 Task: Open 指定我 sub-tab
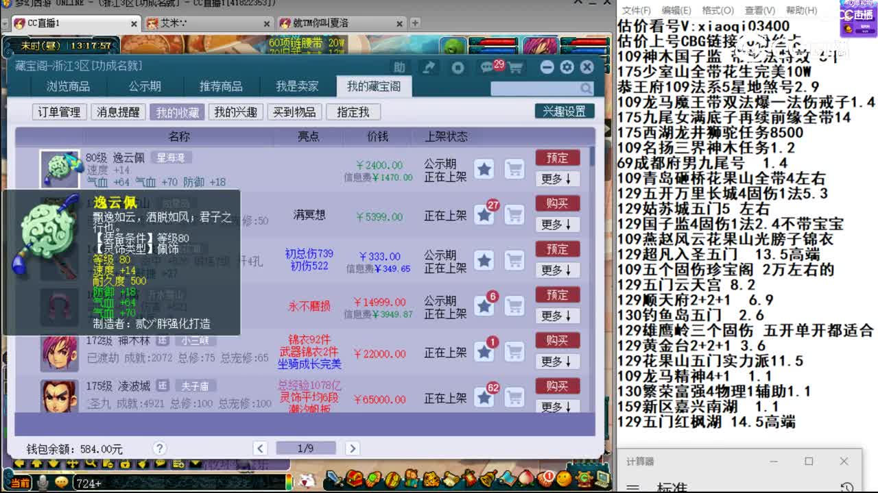point(353,112)
